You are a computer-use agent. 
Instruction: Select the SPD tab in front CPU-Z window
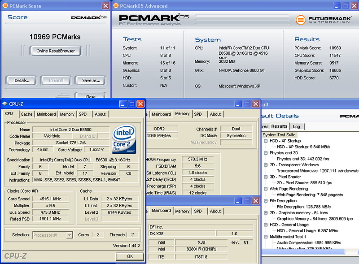tap(83, 114)
